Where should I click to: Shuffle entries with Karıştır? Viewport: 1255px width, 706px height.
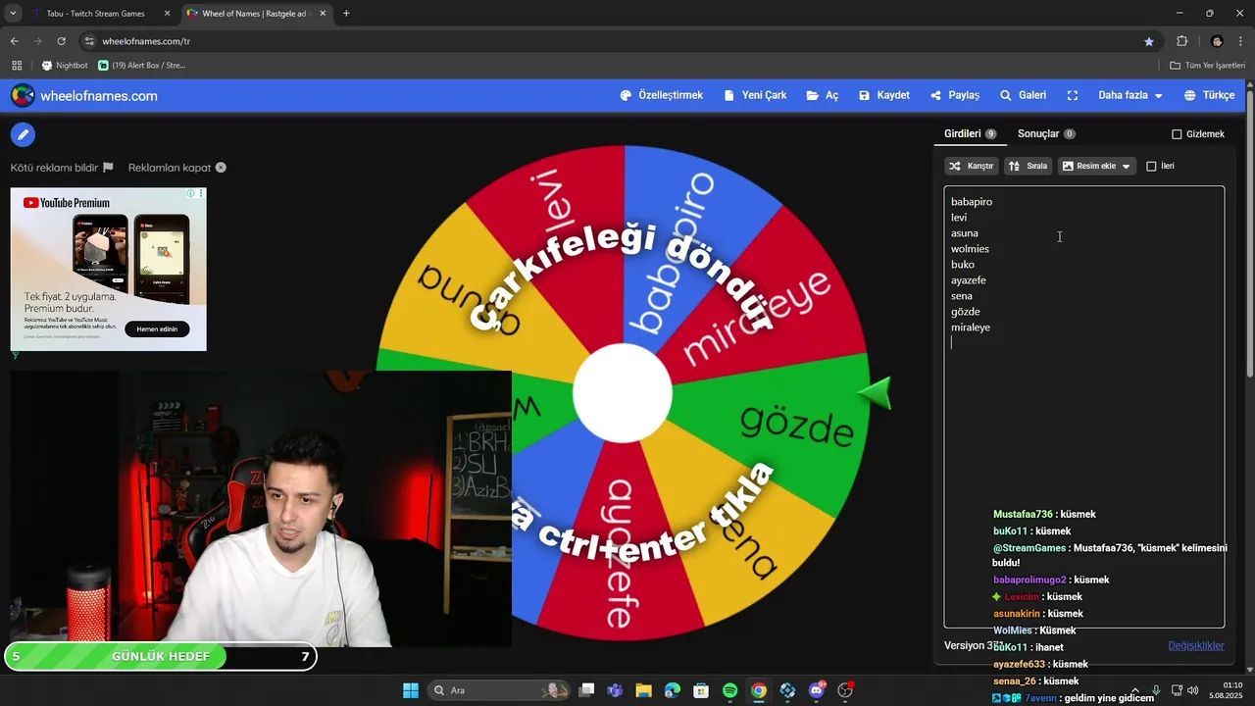point(972,166)
